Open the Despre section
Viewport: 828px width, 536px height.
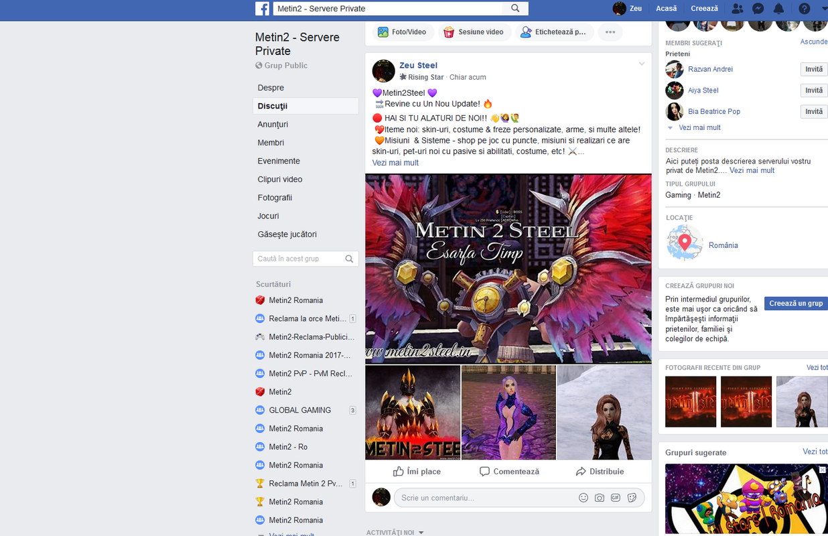[x=305, y=88]
